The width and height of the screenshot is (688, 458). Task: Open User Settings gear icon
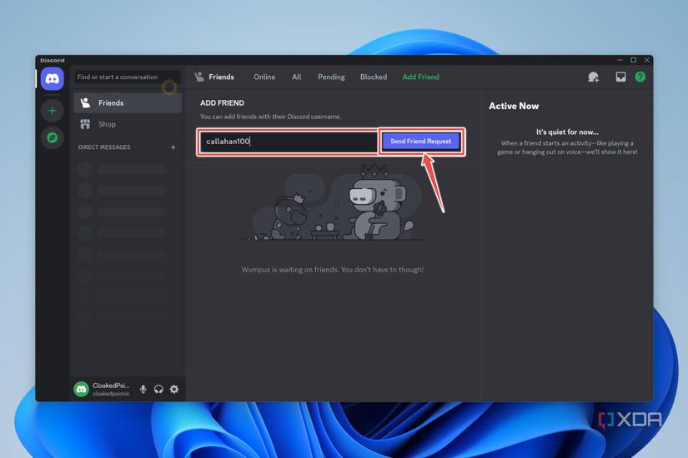click(174, 389)
